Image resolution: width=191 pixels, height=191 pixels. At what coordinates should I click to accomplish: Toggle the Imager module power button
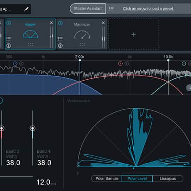point(9,23)
